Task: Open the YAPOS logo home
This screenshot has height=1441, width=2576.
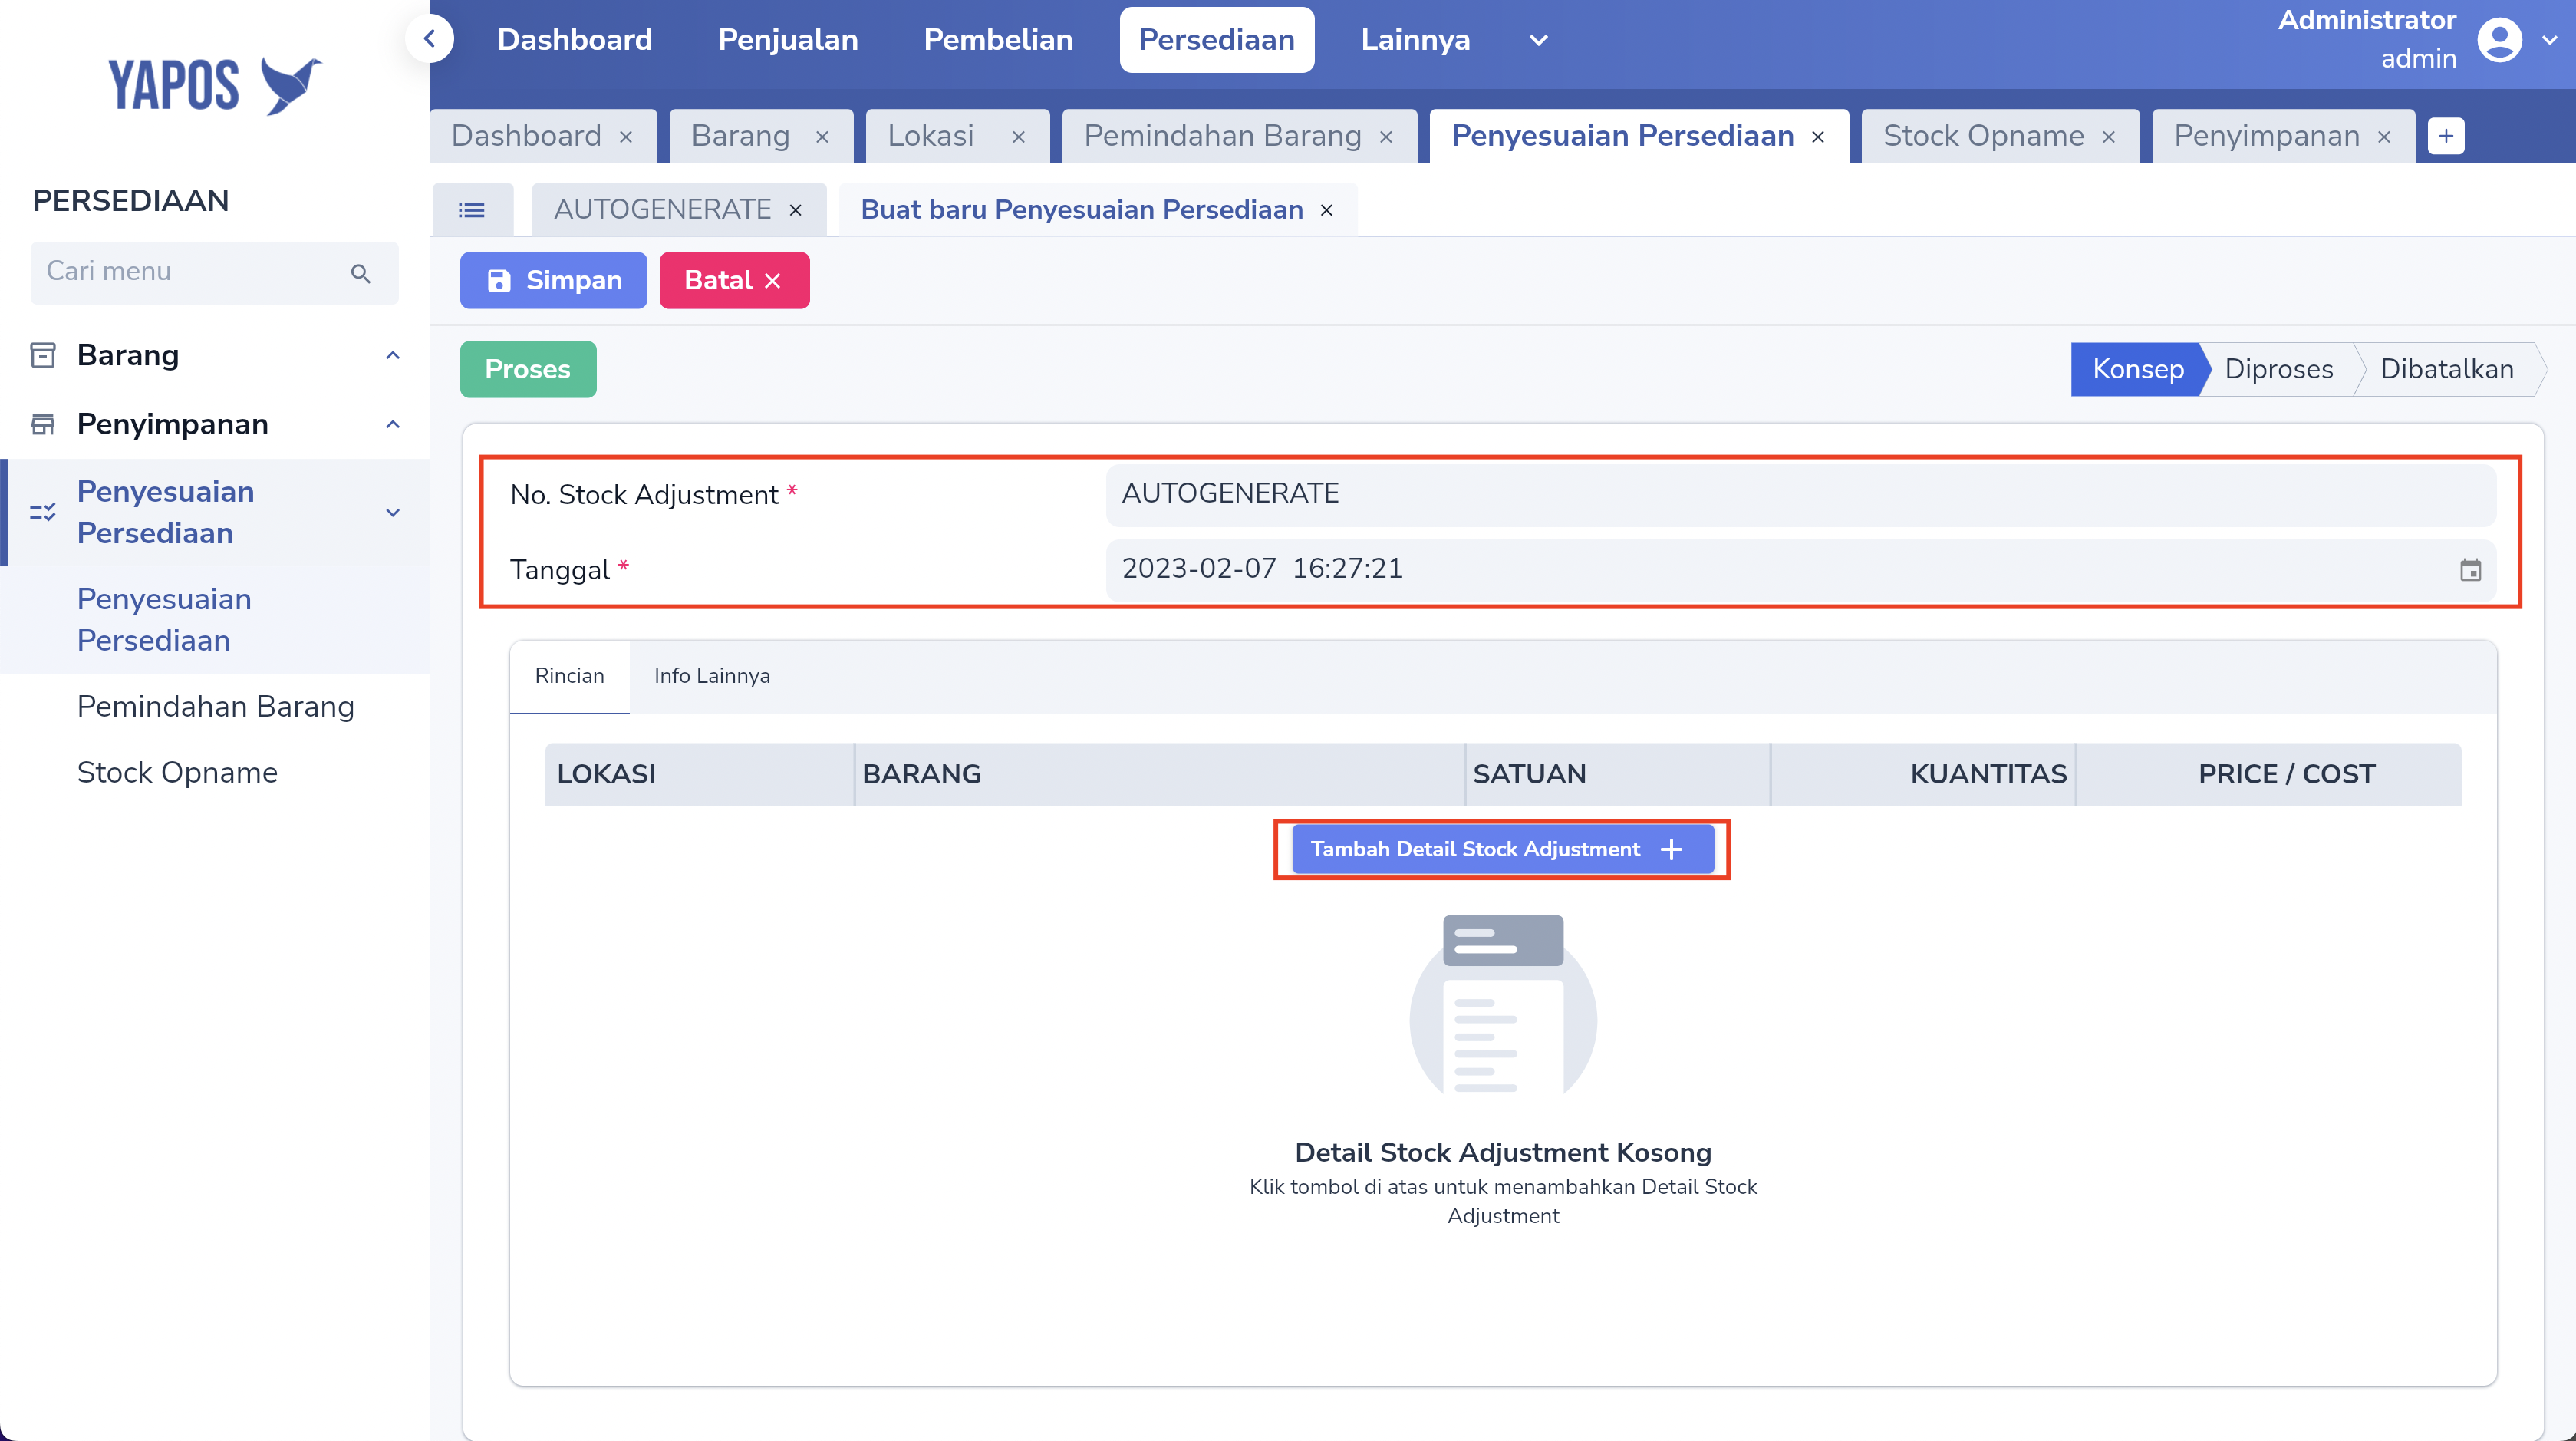Action: [215, 85]
